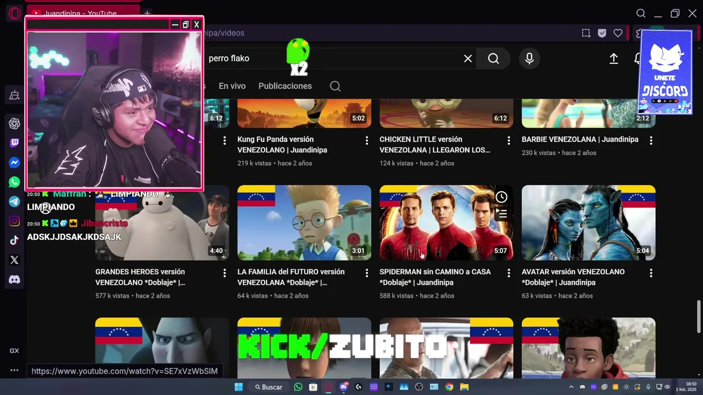Open options for CHICKEN LITTLE video
Viewport: 703px width, 395px height.
(x=509, y=140)
